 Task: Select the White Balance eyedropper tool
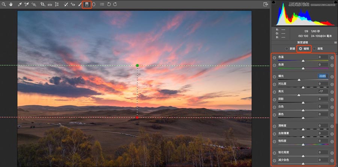click(20, 4)
